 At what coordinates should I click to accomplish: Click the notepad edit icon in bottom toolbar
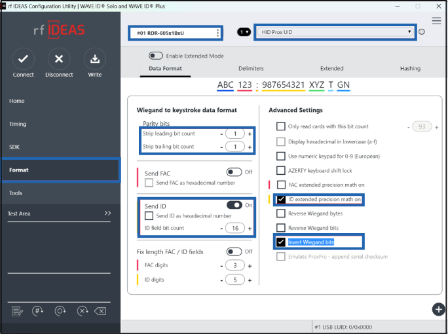(17, 311)
